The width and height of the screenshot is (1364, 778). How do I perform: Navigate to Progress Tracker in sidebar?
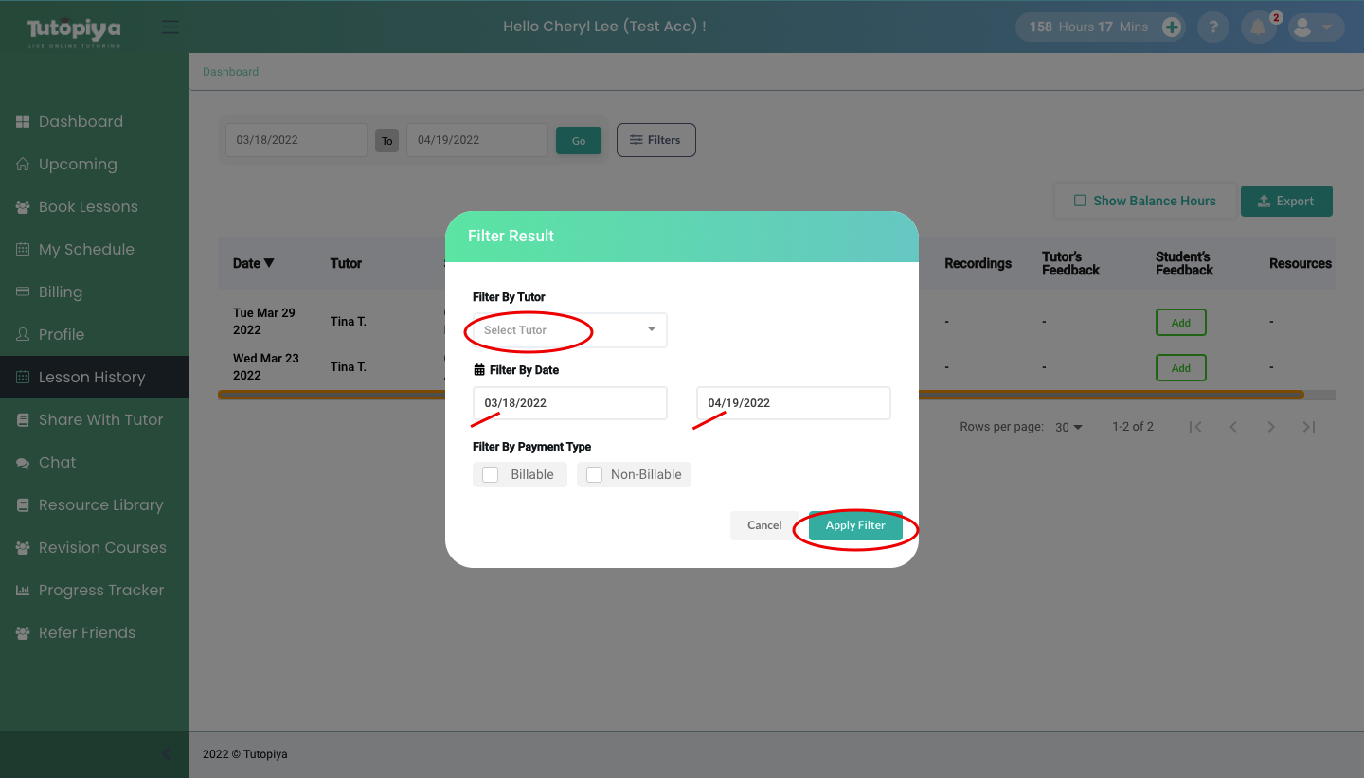101,590
